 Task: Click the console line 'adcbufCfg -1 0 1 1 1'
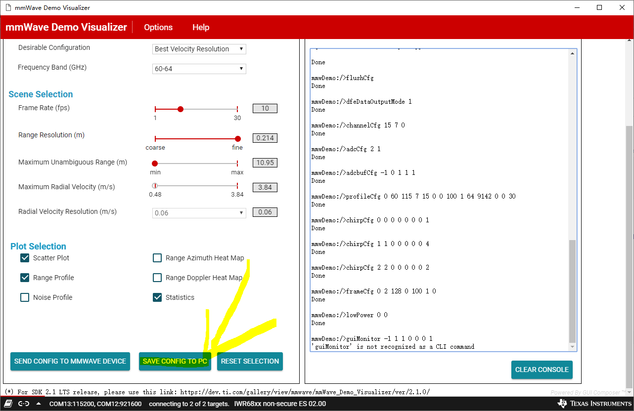click(363, 173)
